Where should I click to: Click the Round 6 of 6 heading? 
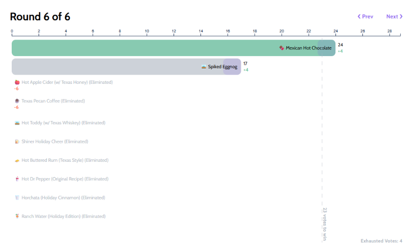40,17
